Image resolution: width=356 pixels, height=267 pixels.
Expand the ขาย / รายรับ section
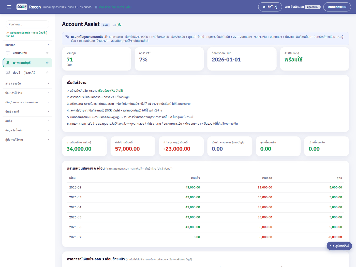[x=27, y=84]
